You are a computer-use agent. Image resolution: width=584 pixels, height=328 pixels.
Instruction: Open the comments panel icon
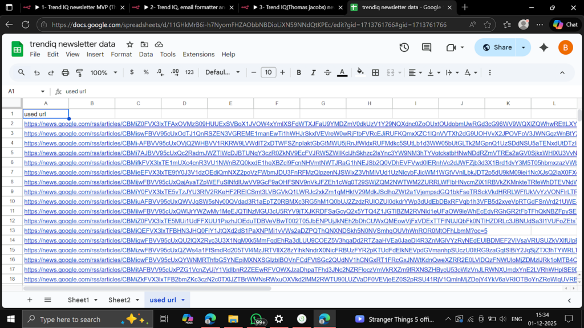tap(427, 48)
